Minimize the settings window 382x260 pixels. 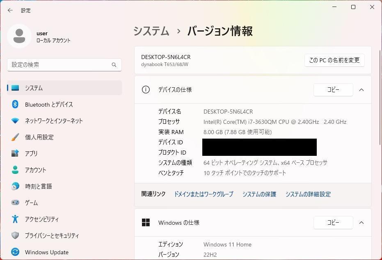point(334,7)
